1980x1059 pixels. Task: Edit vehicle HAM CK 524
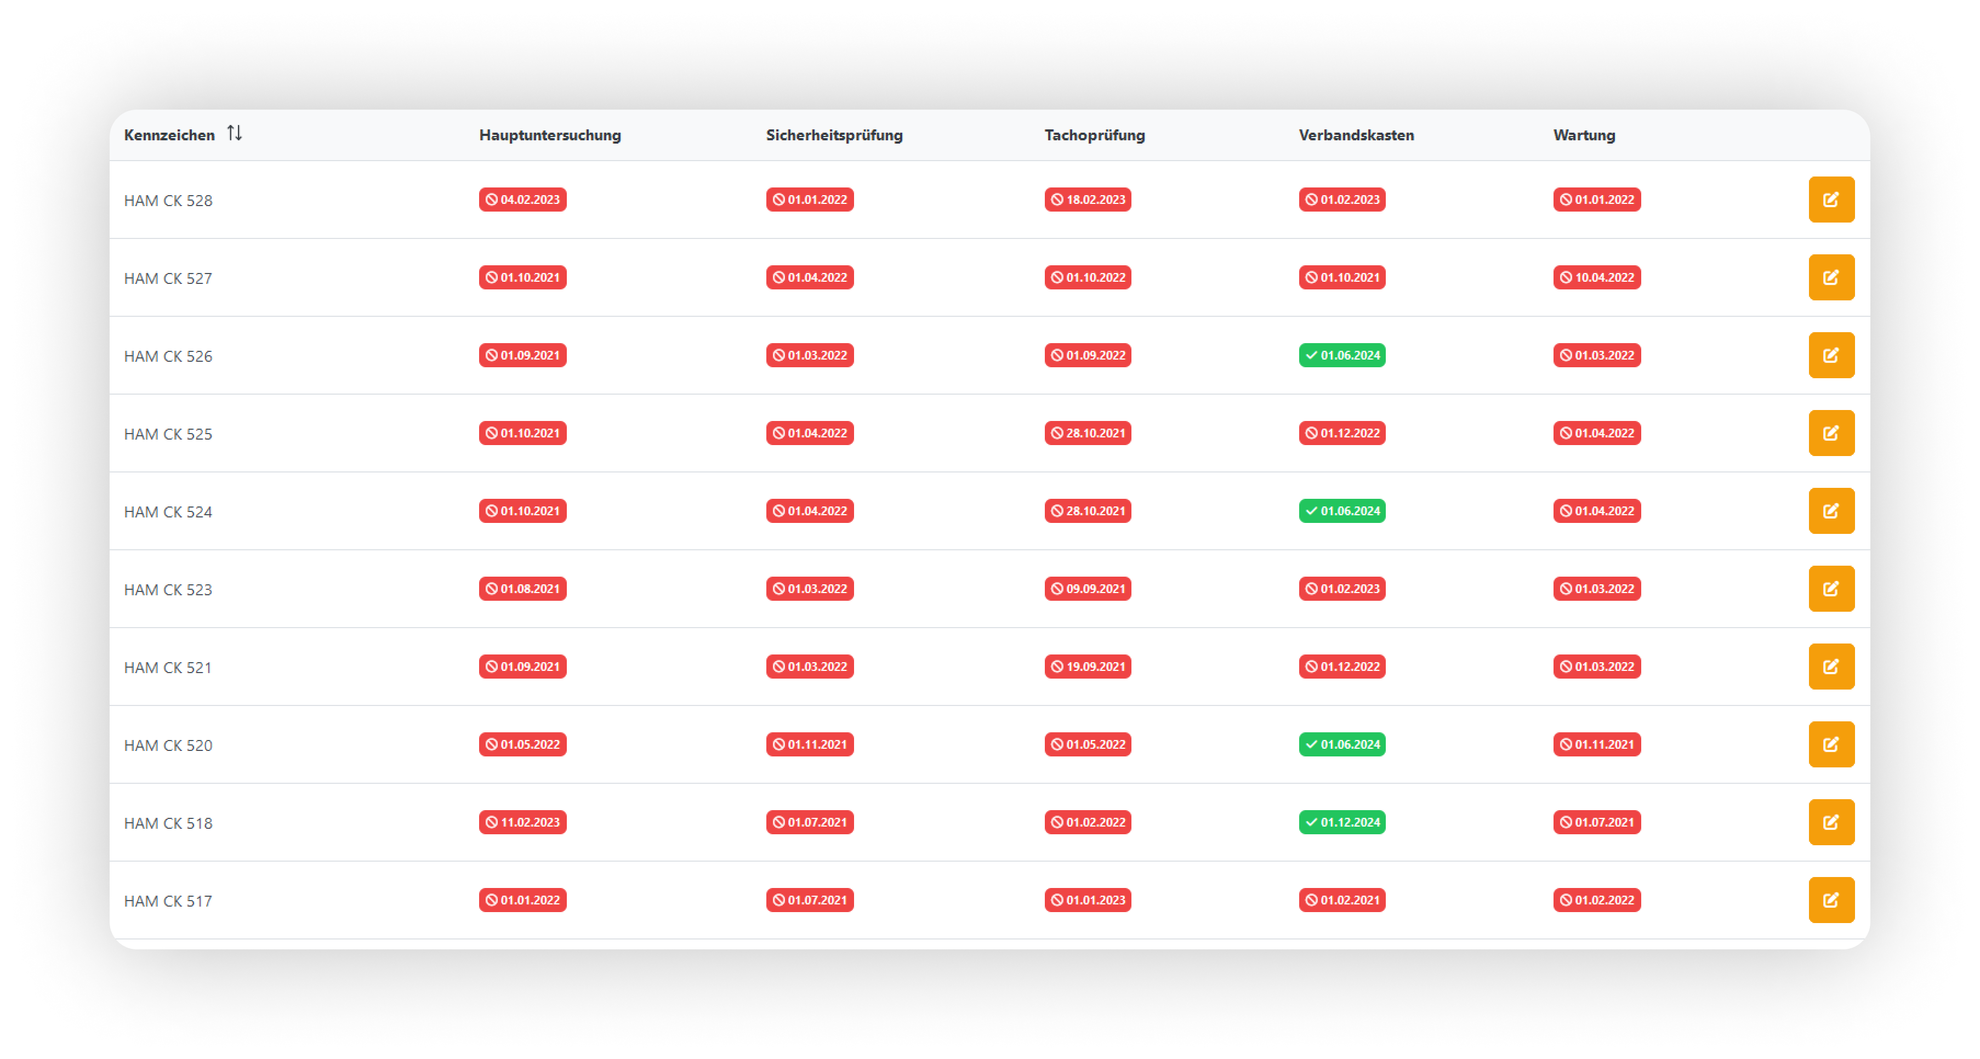(1831, 511)
